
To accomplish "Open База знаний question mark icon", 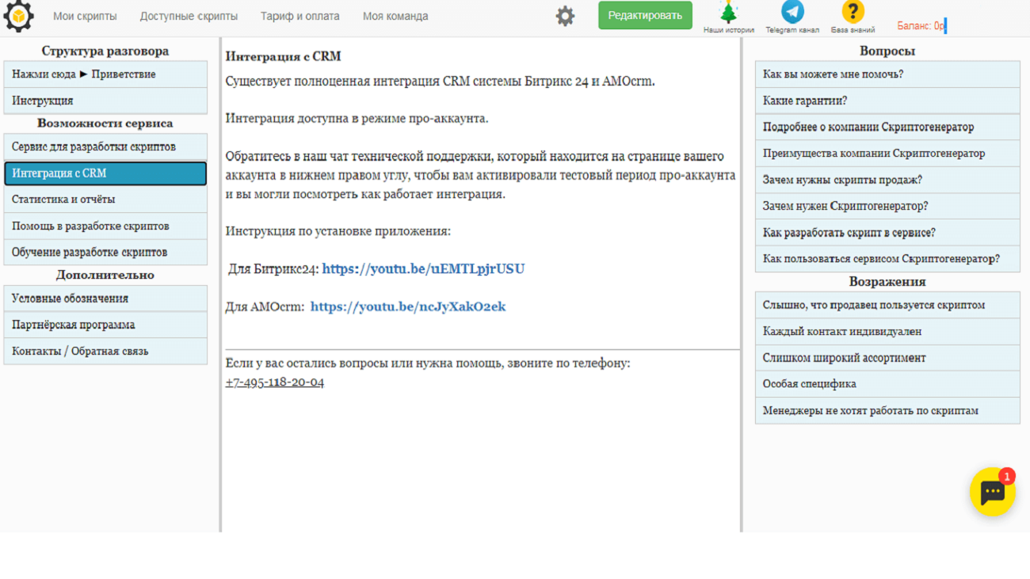I will (853, 13).
